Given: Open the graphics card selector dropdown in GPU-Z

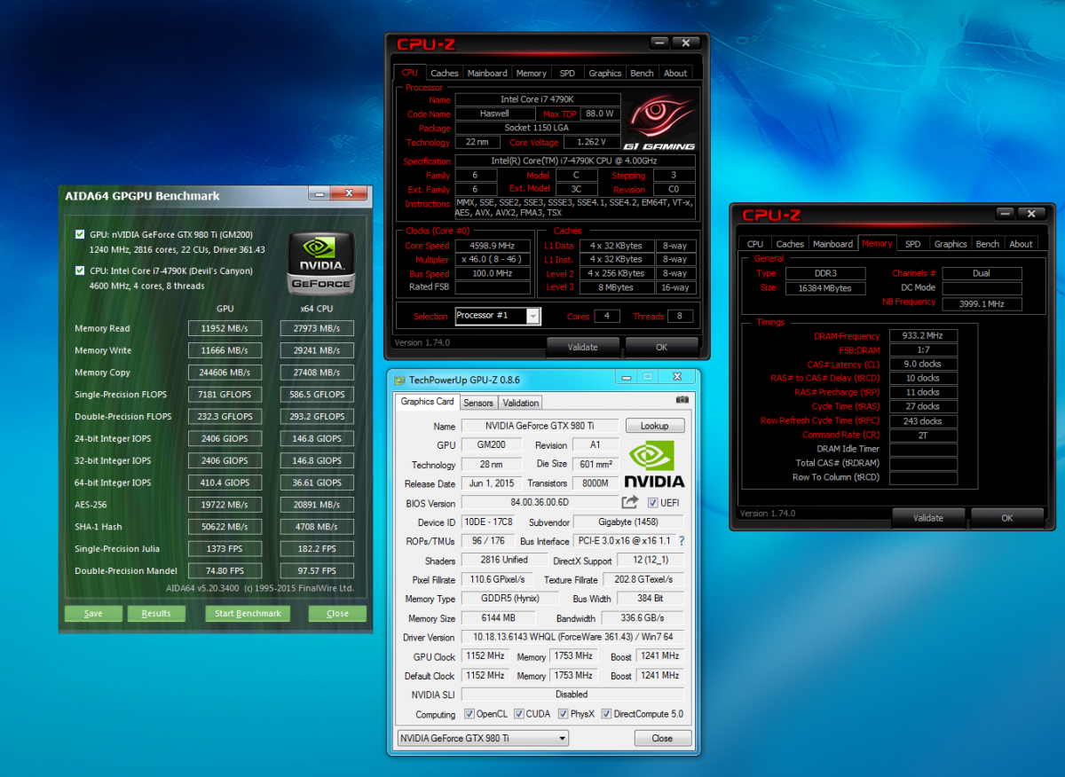Looking at the screenshot, I should point(482,738).
